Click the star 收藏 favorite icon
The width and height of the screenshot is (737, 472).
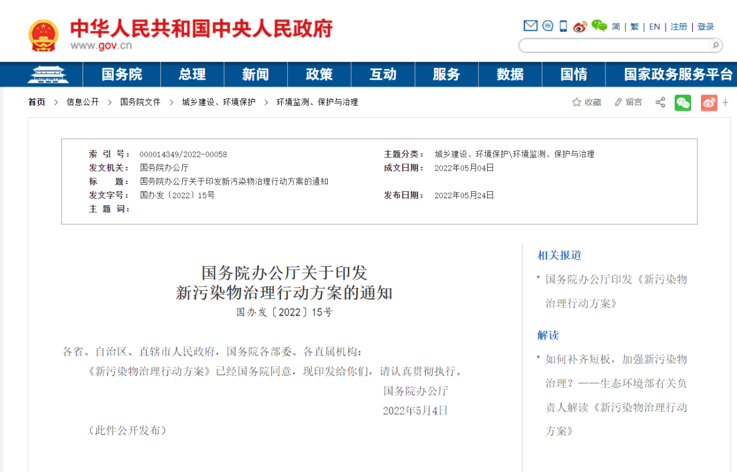click(x=577, y=102)
